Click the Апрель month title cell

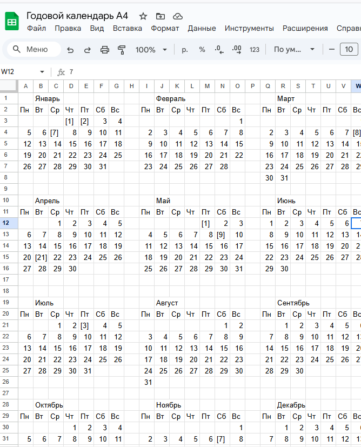pyautogui.click(x=48, y=201)
